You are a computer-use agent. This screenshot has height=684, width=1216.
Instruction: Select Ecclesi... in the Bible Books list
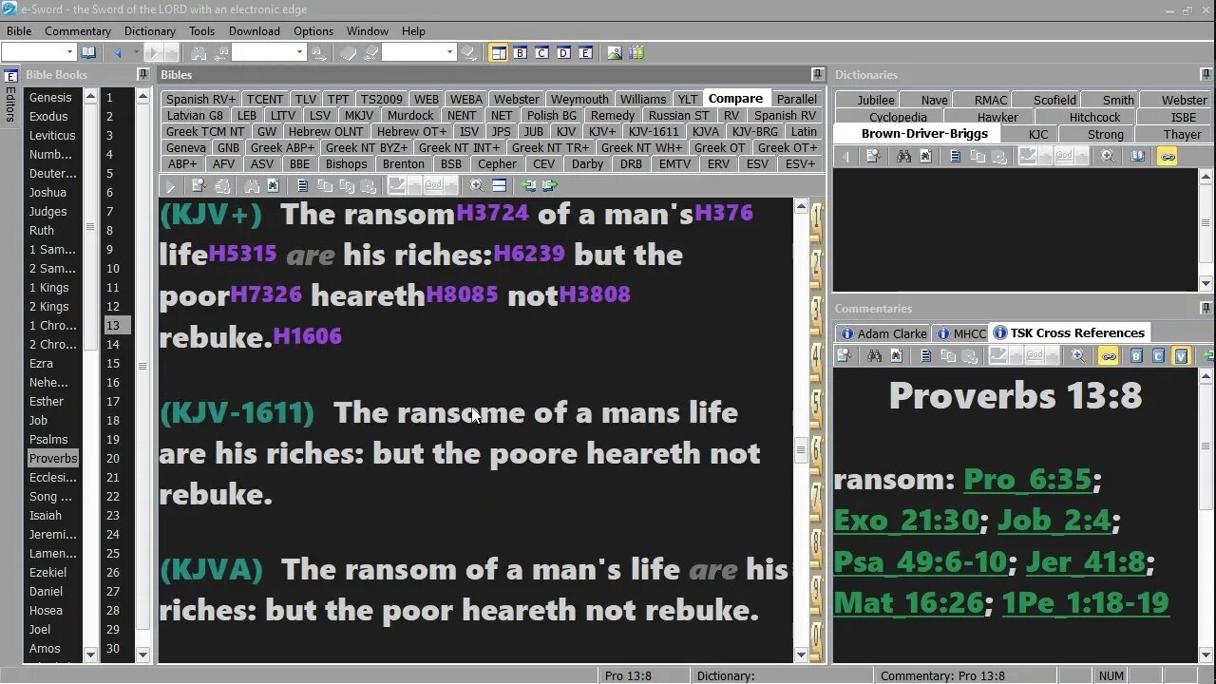[52, 477]
